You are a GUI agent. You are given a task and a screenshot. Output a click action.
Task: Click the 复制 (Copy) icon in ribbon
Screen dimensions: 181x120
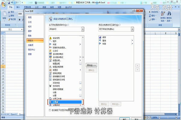click(9, 16)
